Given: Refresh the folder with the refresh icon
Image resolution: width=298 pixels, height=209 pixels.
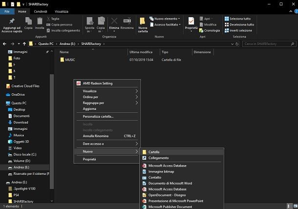Looking at the screenshot, I should click(237, 44).
